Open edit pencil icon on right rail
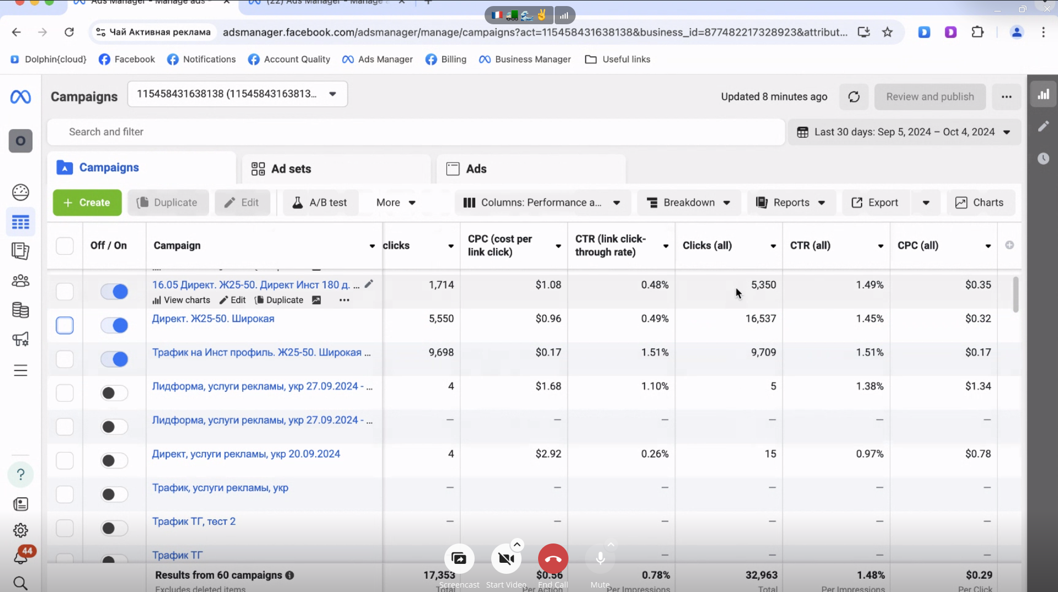 [x=1043, y=126]
